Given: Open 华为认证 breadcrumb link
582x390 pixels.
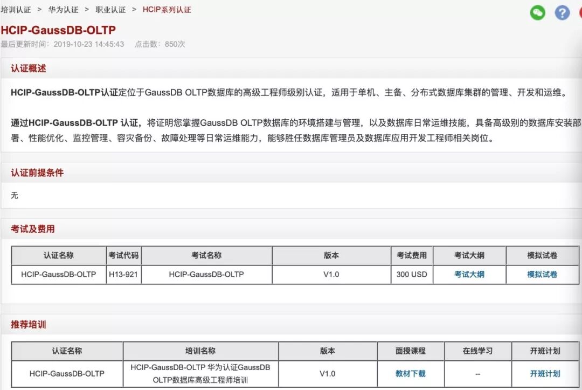Looking at the screenshot, I should 63,10.
